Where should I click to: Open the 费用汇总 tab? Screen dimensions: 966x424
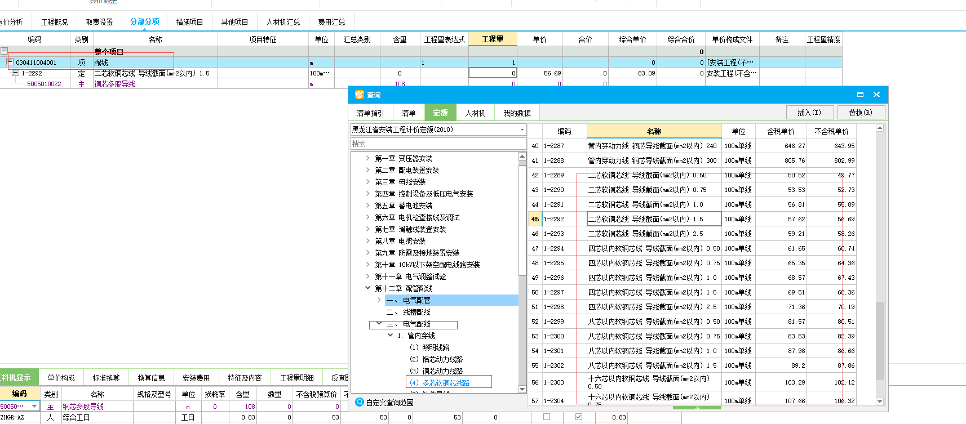(331, 22)
